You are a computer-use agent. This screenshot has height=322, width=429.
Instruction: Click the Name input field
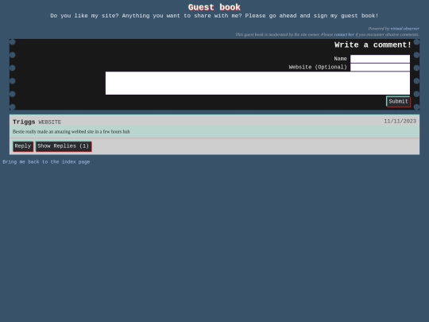tap(380, 59)
